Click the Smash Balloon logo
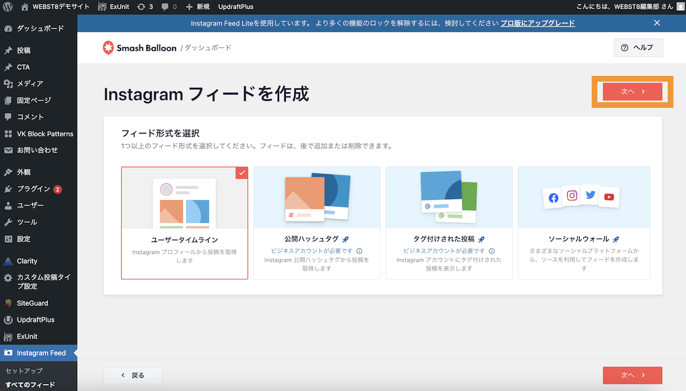This screenshot has height=391, width=686. (139, 48)
